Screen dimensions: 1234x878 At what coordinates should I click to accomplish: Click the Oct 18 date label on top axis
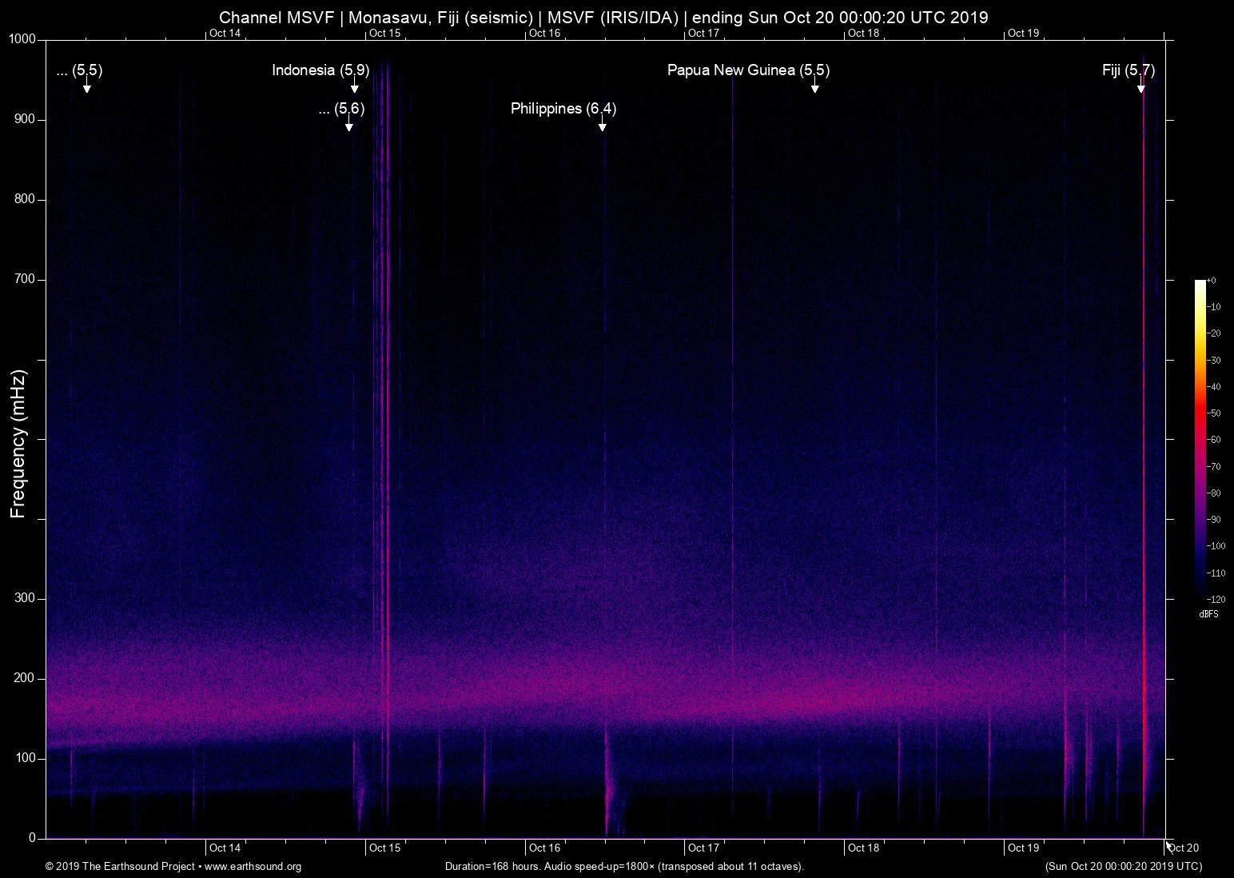pos(863,34)
